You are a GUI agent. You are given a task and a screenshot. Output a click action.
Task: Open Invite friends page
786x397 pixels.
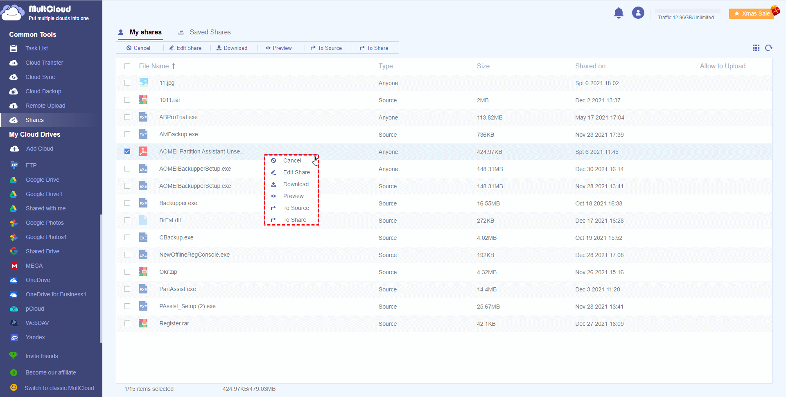coord(41,356)
